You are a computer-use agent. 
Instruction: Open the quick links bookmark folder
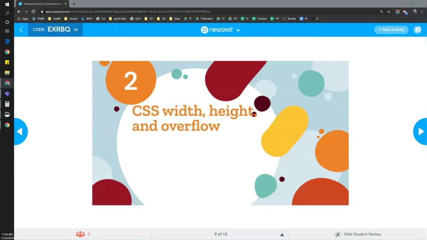click(118, 19)
